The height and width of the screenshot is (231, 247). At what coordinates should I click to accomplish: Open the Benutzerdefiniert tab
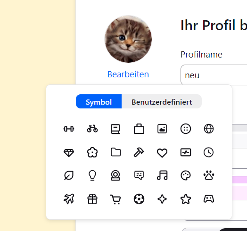coord(162,101)
